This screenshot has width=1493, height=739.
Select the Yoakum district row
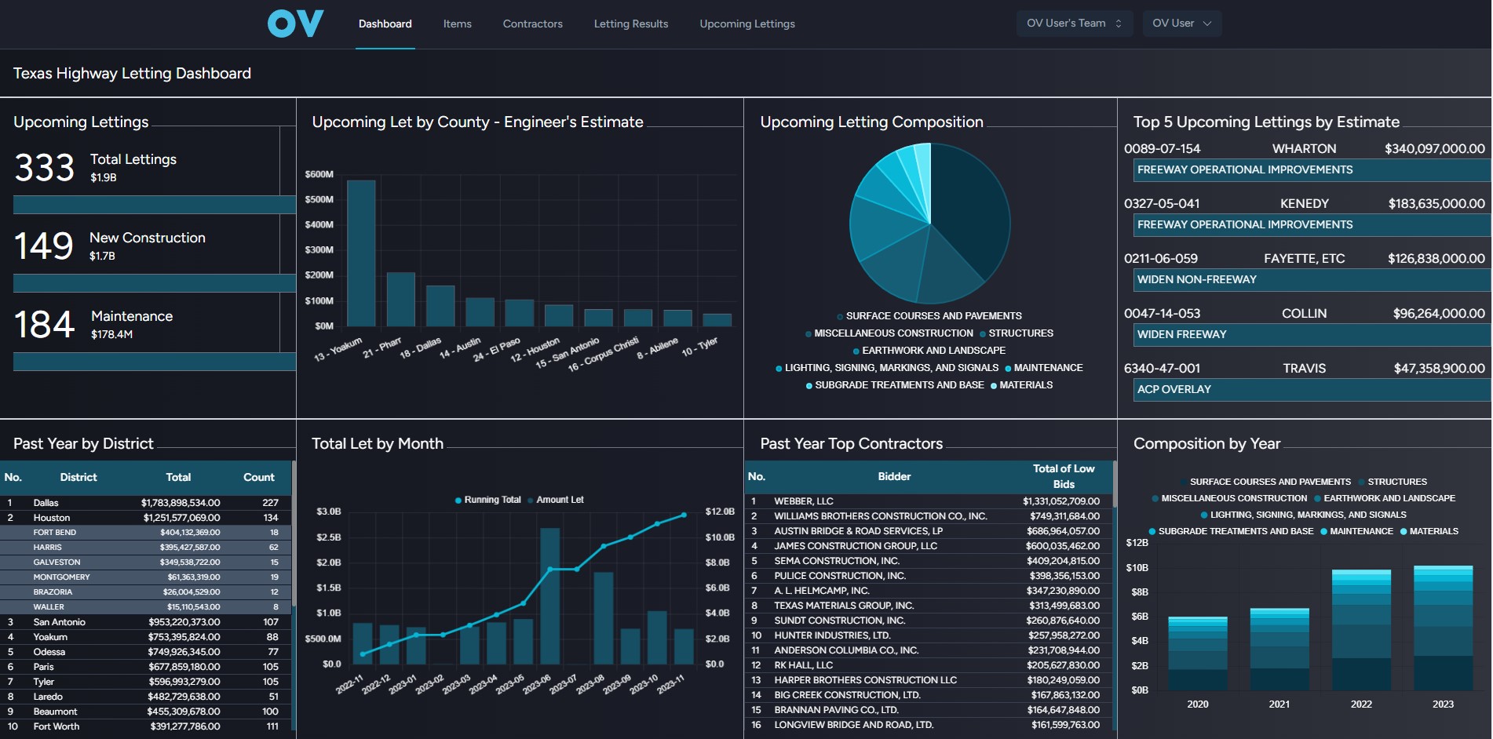(x=145, y=637)
